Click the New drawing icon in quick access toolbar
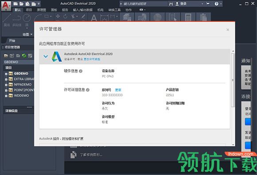 pos(16,4)
